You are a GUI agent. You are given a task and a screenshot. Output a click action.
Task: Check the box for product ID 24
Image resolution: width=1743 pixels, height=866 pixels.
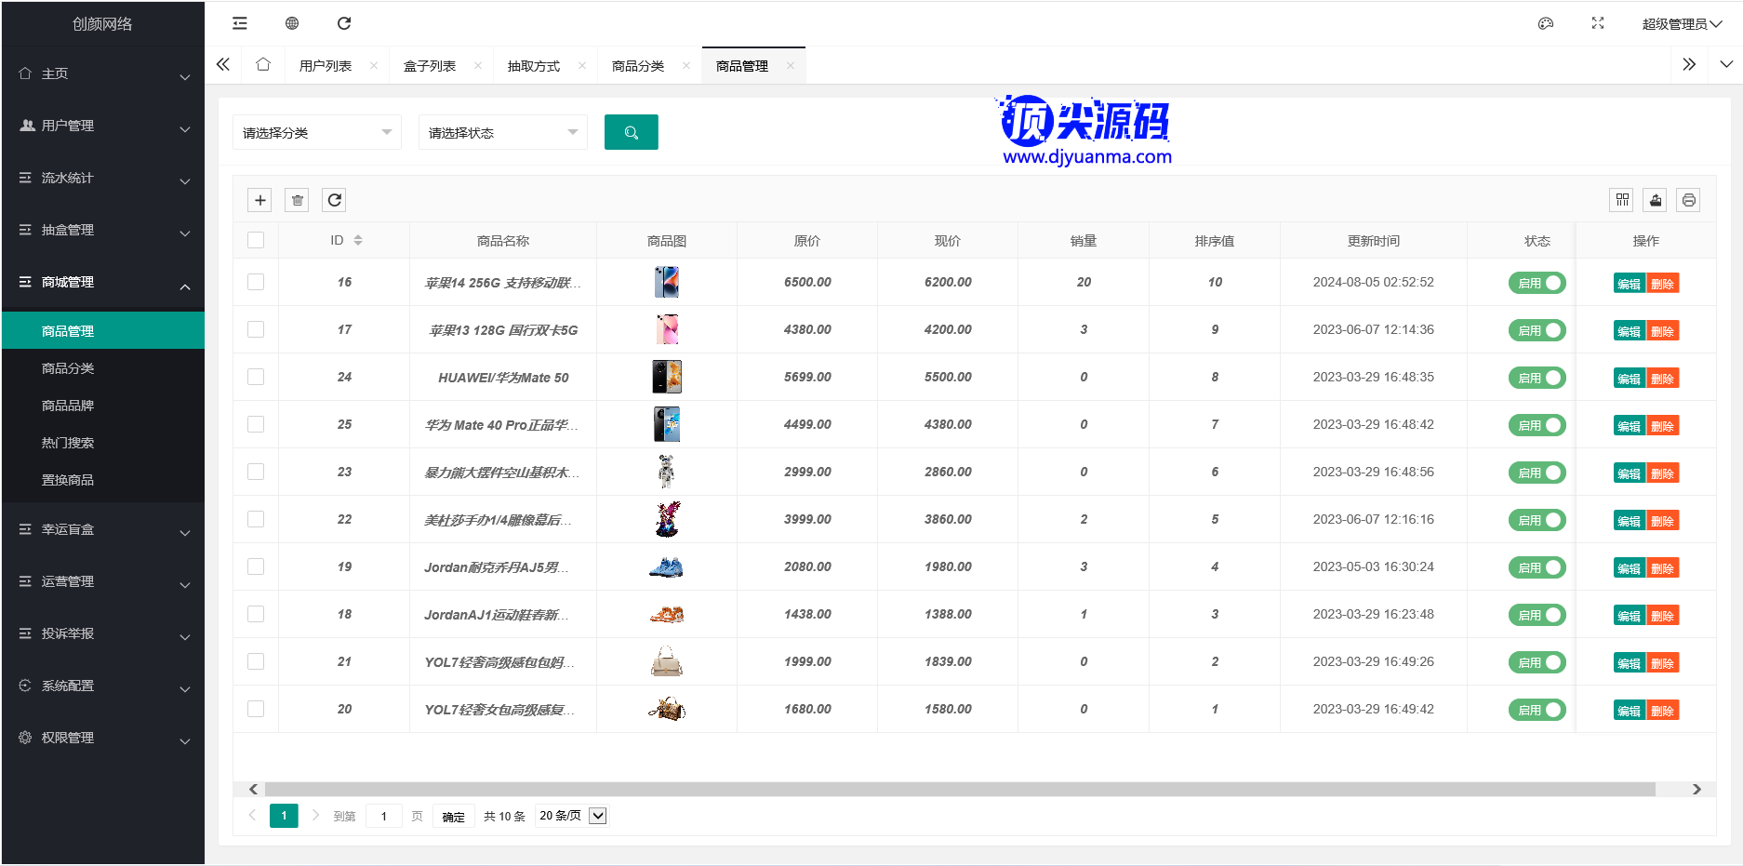(x=256, y=377)
